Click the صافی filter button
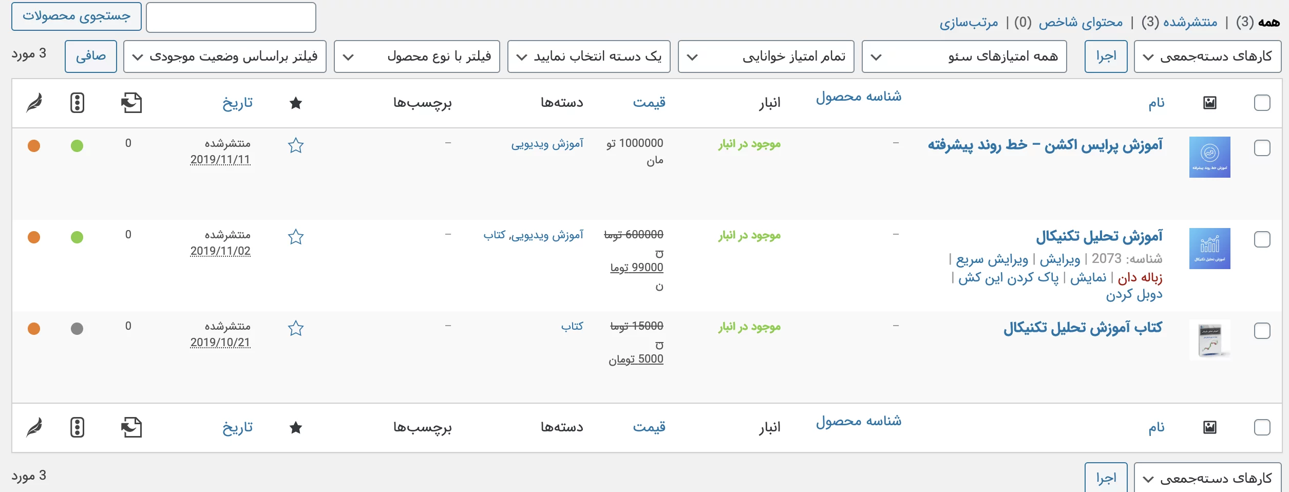This screenshot has height=492, width=1289. (x=91, y=56)
